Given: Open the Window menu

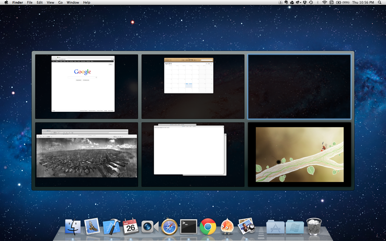Looking at the screenshot, I should pos(73,3).
